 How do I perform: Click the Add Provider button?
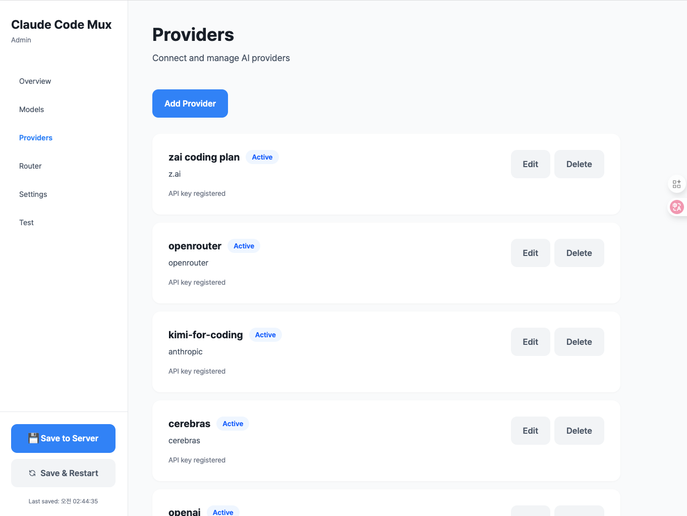click(190, 103)
